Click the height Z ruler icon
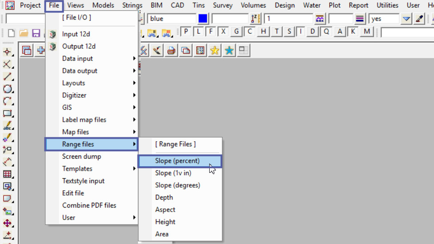 (x=255, y=19)
